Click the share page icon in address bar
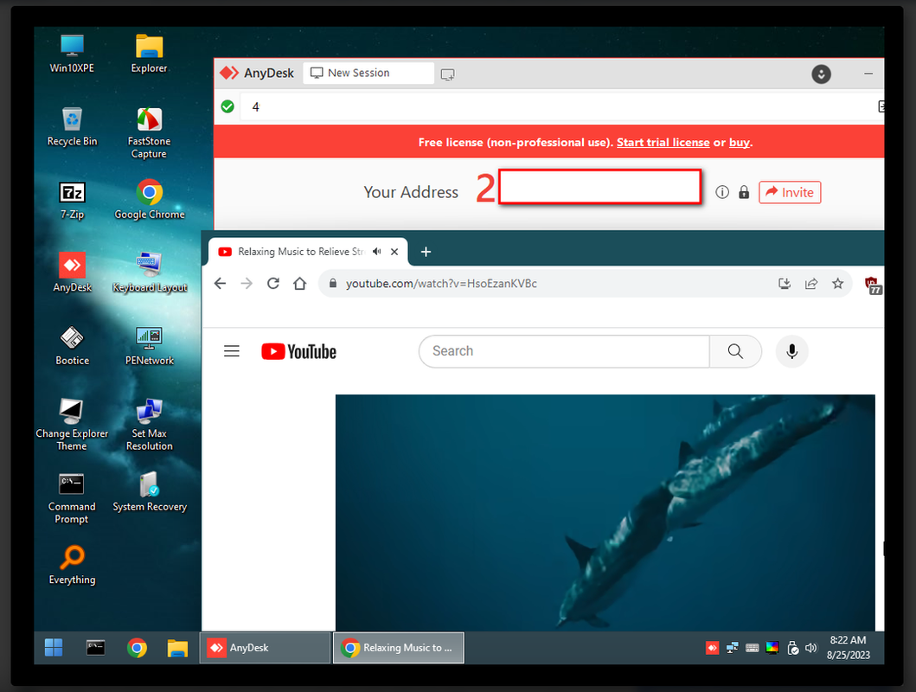 point(810,283)
